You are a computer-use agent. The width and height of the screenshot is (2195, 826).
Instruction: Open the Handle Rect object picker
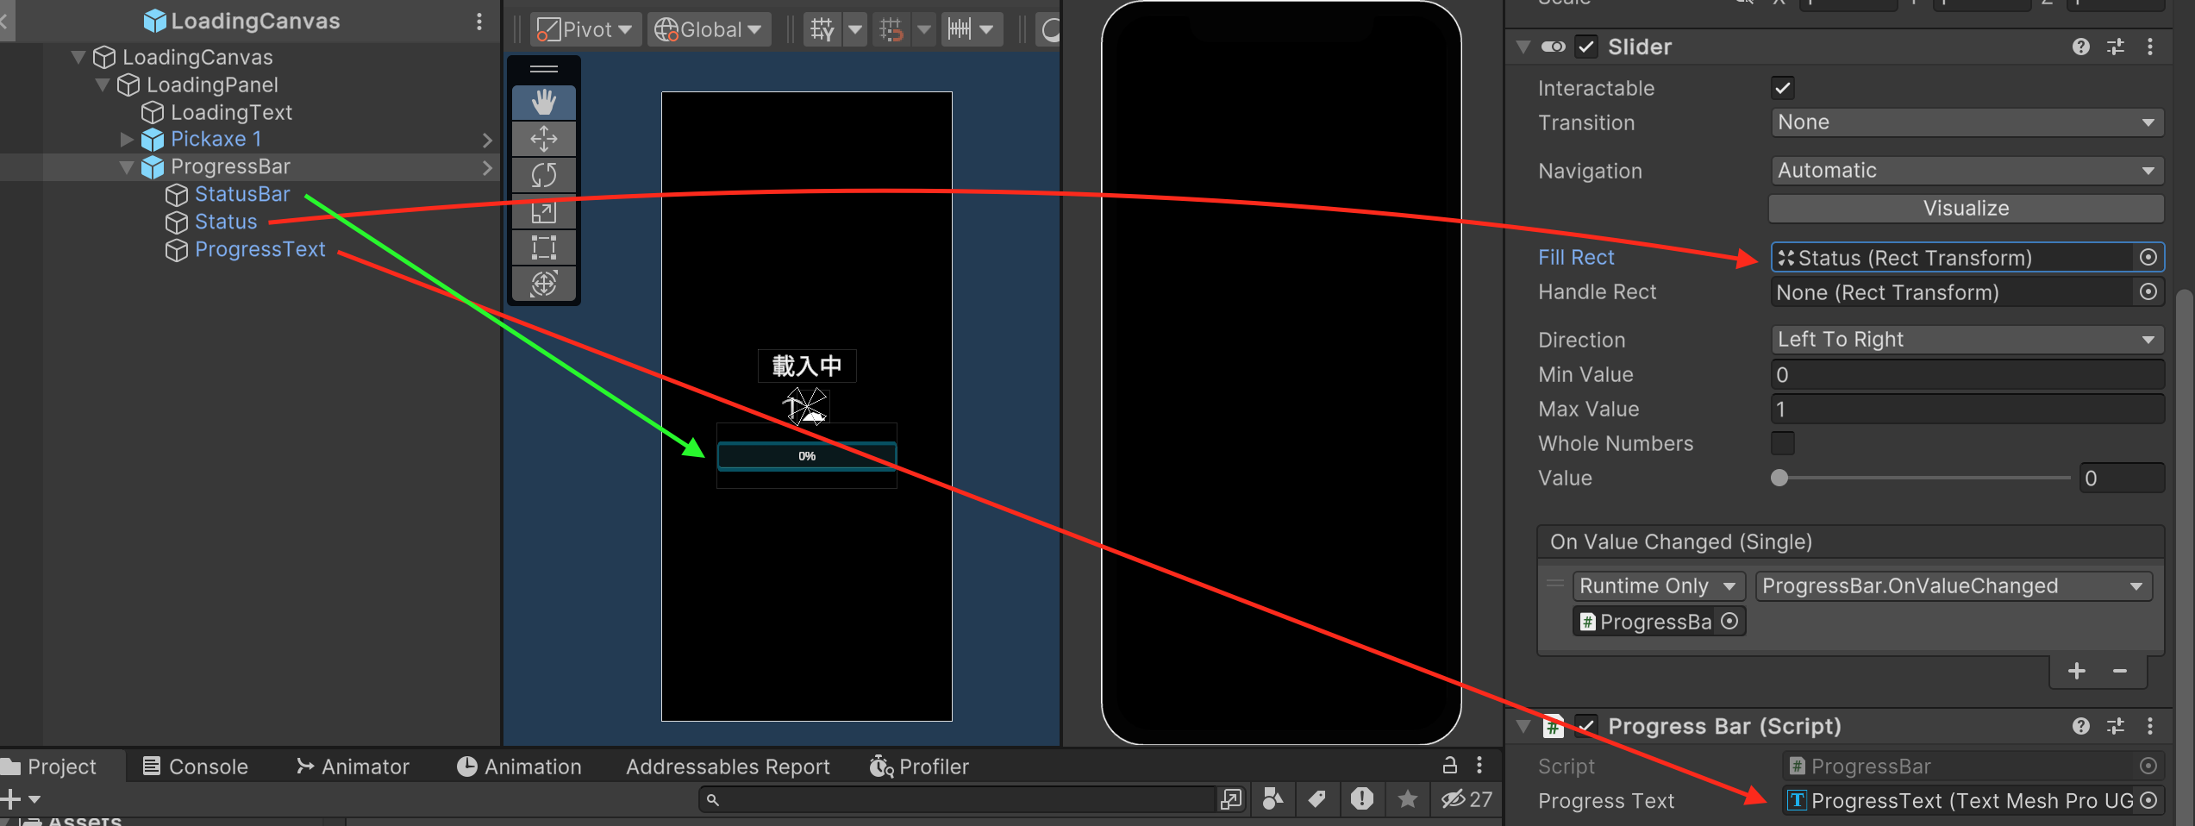[x=2148, y=291]
